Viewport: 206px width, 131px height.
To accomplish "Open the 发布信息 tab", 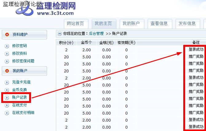I will (x=187, y=24).
